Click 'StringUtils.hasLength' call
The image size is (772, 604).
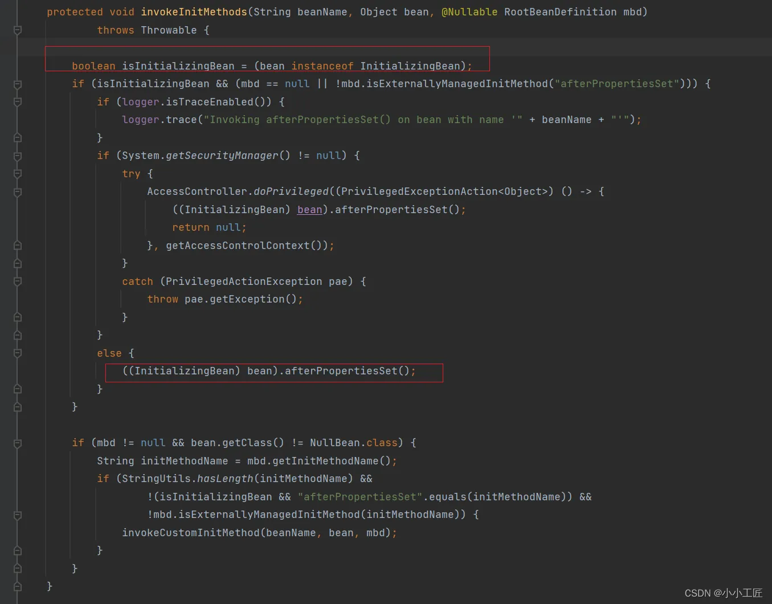click(x=187, y=479)
